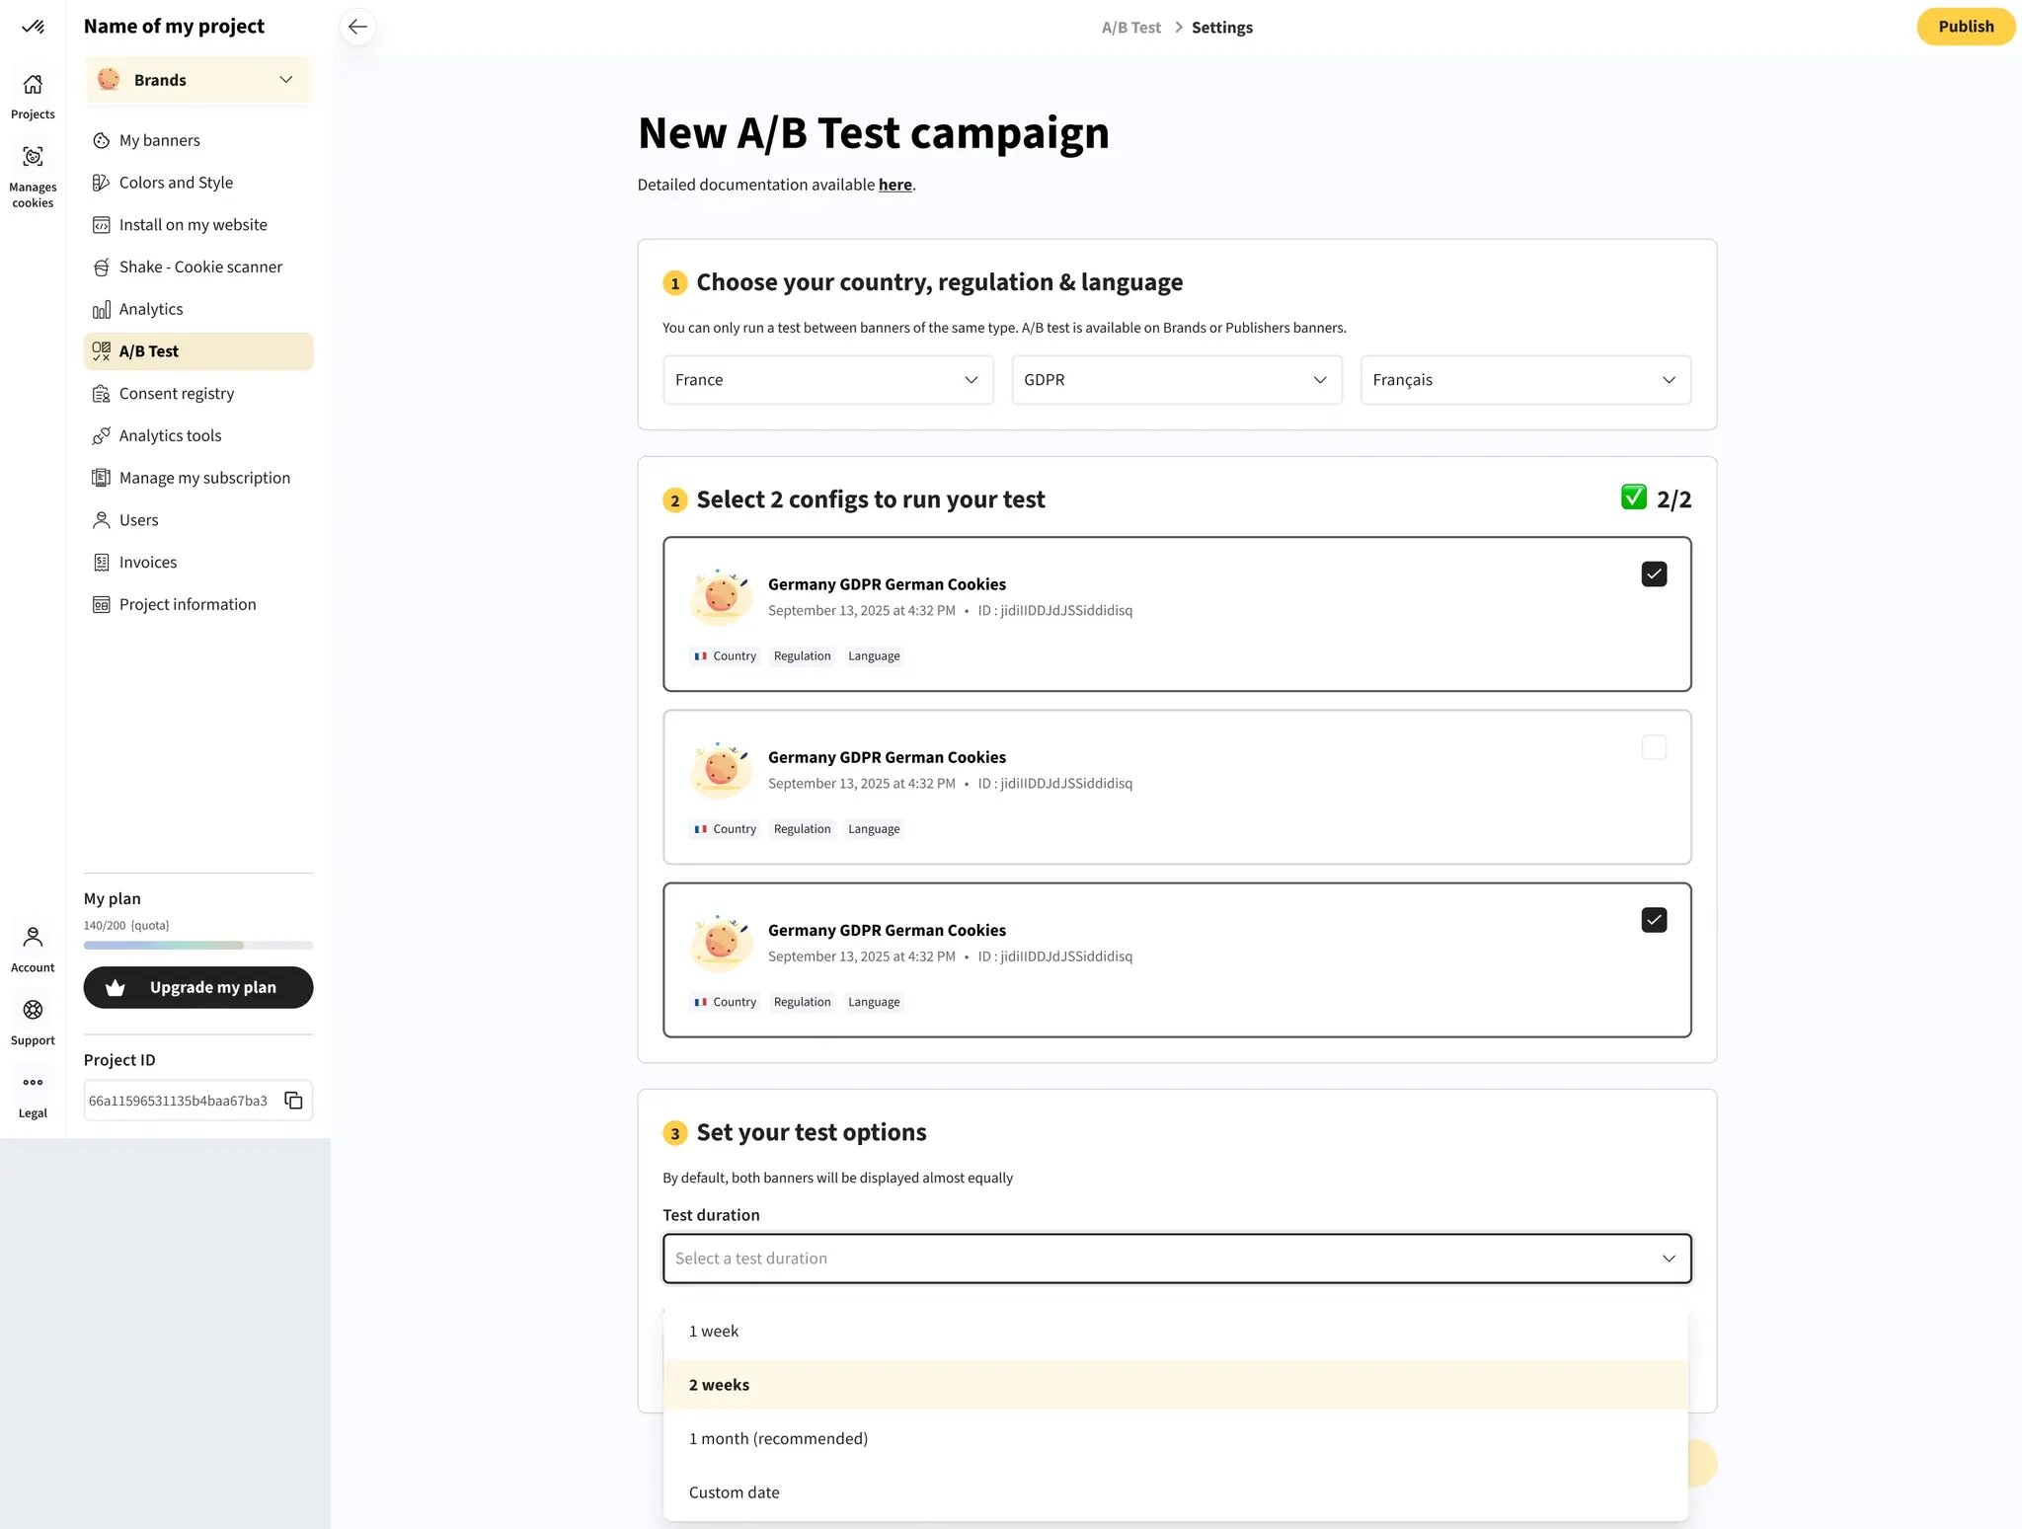Click the Analytics tools plug icon

101,436
